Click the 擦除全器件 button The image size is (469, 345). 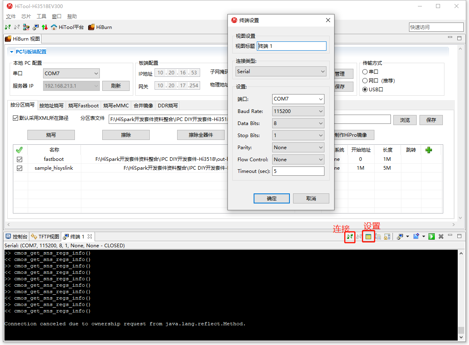(x=201, y=135)
